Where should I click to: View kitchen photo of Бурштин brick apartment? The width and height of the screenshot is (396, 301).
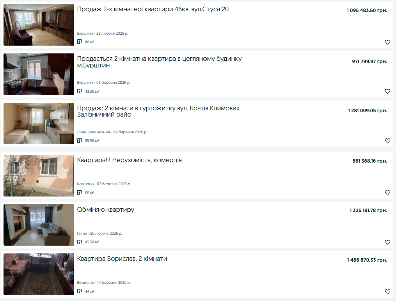click(39, 74)
